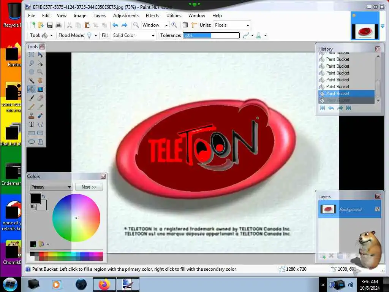This screenshot has height=292, width=389.
Task: Click the Zoom In magnifier icon
Action: tap(174, 25)
